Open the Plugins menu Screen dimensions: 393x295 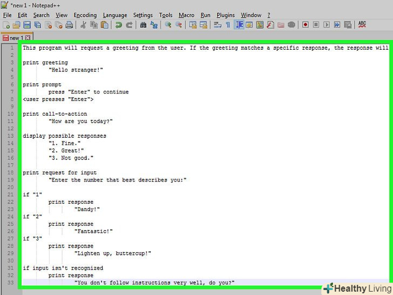tap(226, 15)
